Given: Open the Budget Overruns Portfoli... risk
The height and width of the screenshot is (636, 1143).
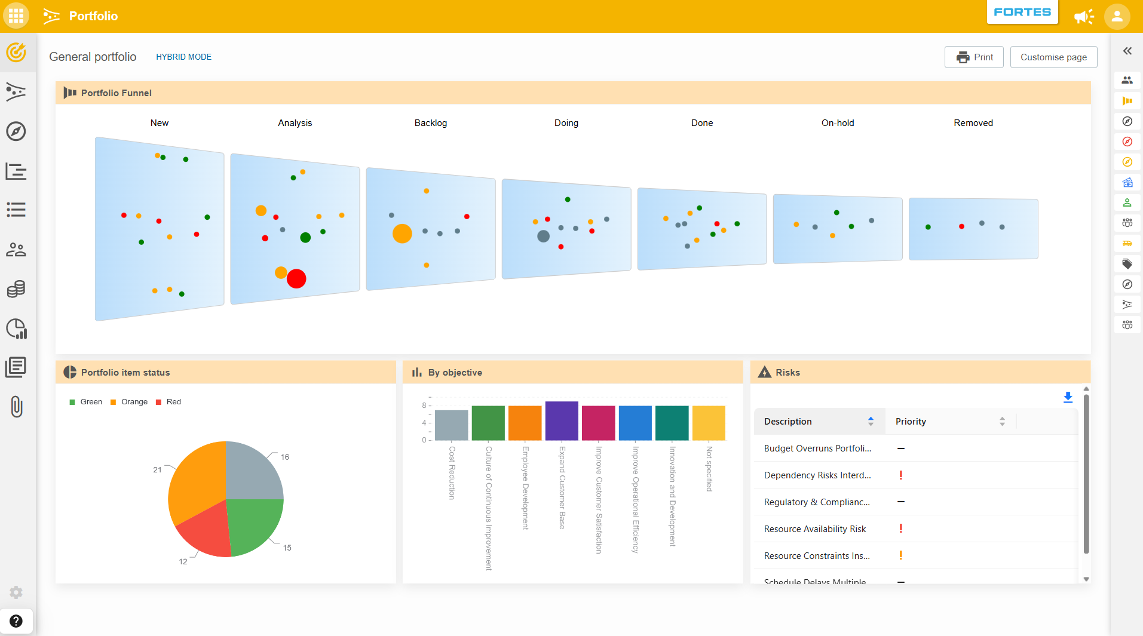Looking at the screenshot, I should click(817, 448).
